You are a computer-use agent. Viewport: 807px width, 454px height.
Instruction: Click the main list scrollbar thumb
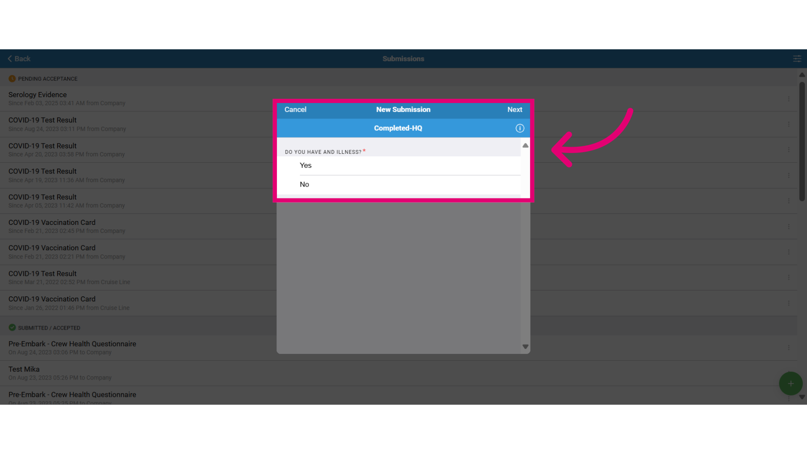[x=802, y=141]
